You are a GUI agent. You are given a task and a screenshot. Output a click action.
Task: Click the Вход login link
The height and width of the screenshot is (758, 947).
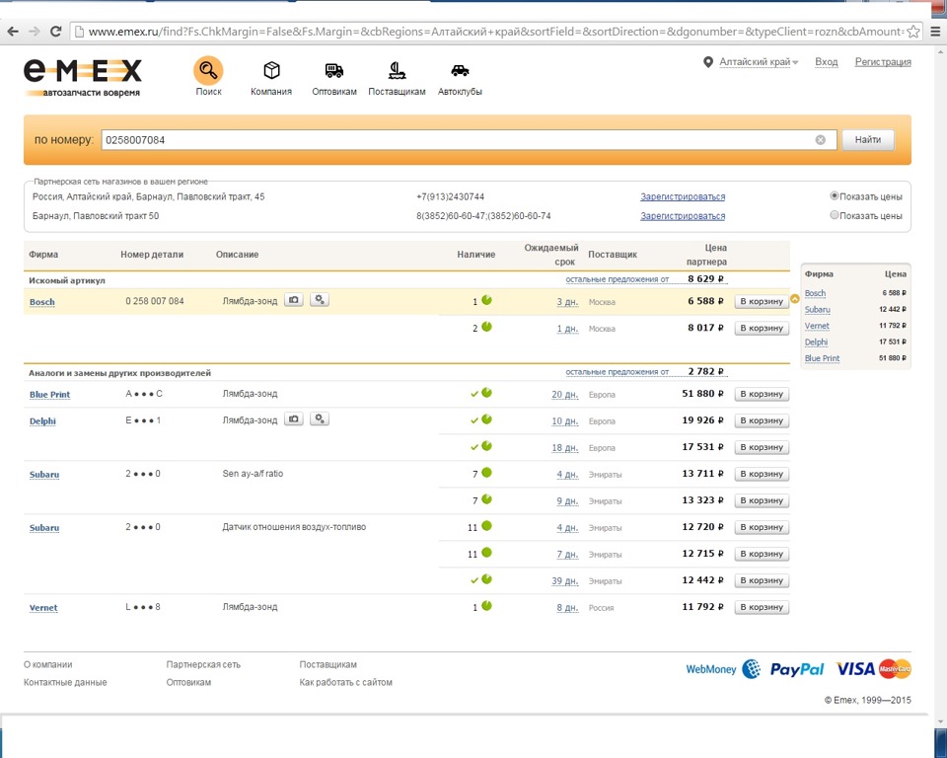pos(826,62)
